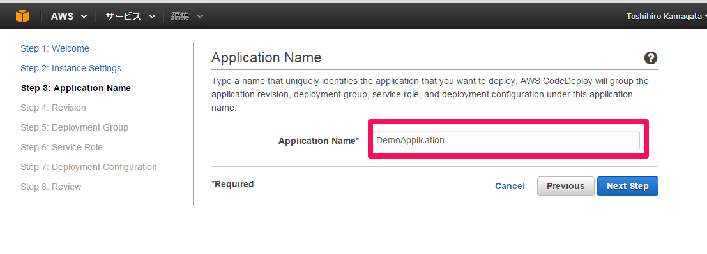Click the bold Application Name* field label
Screen dimensions: 707x254
(319, 141)
